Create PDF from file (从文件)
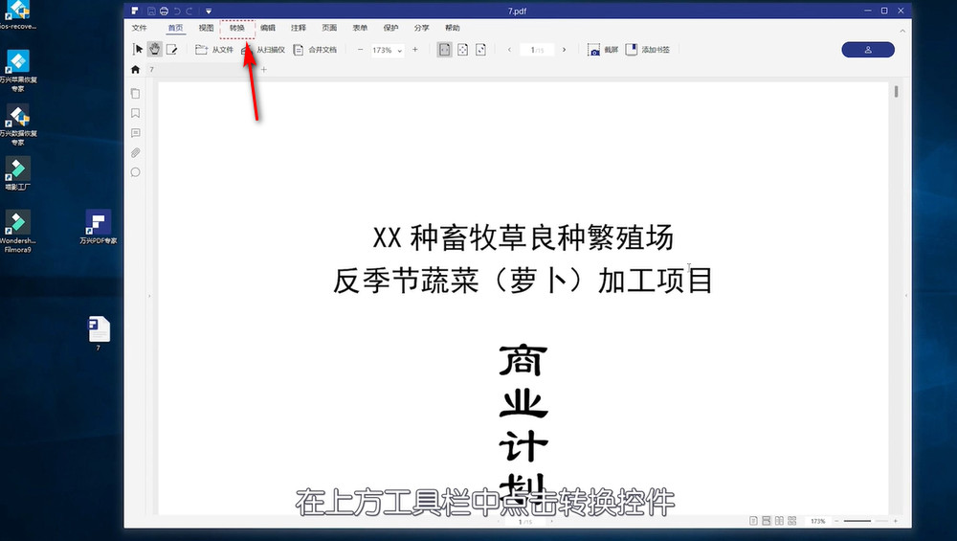 tap(214, 50)
